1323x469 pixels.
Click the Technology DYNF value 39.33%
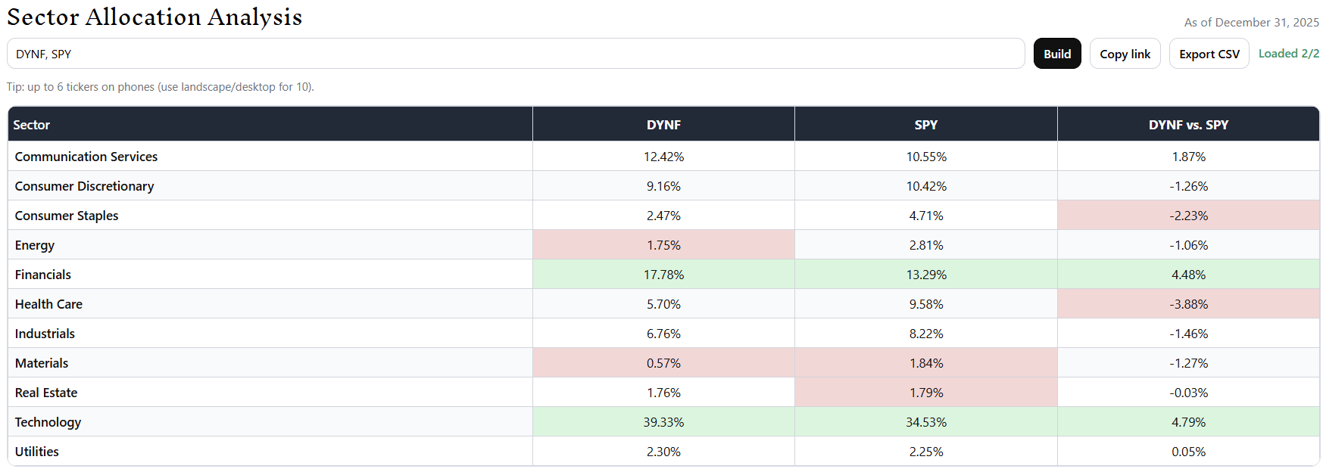[663, 422]
